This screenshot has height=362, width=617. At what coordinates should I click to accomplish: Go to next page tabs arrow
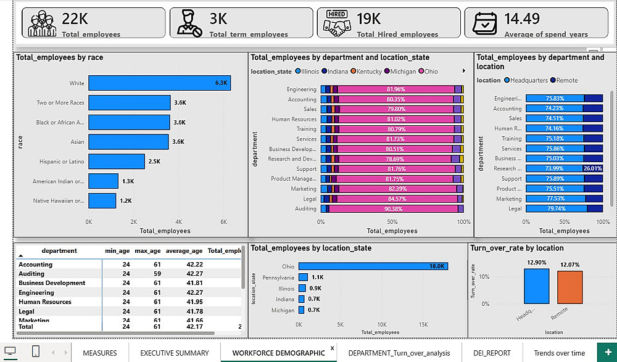pyautogui.click(x=66, y=353)
